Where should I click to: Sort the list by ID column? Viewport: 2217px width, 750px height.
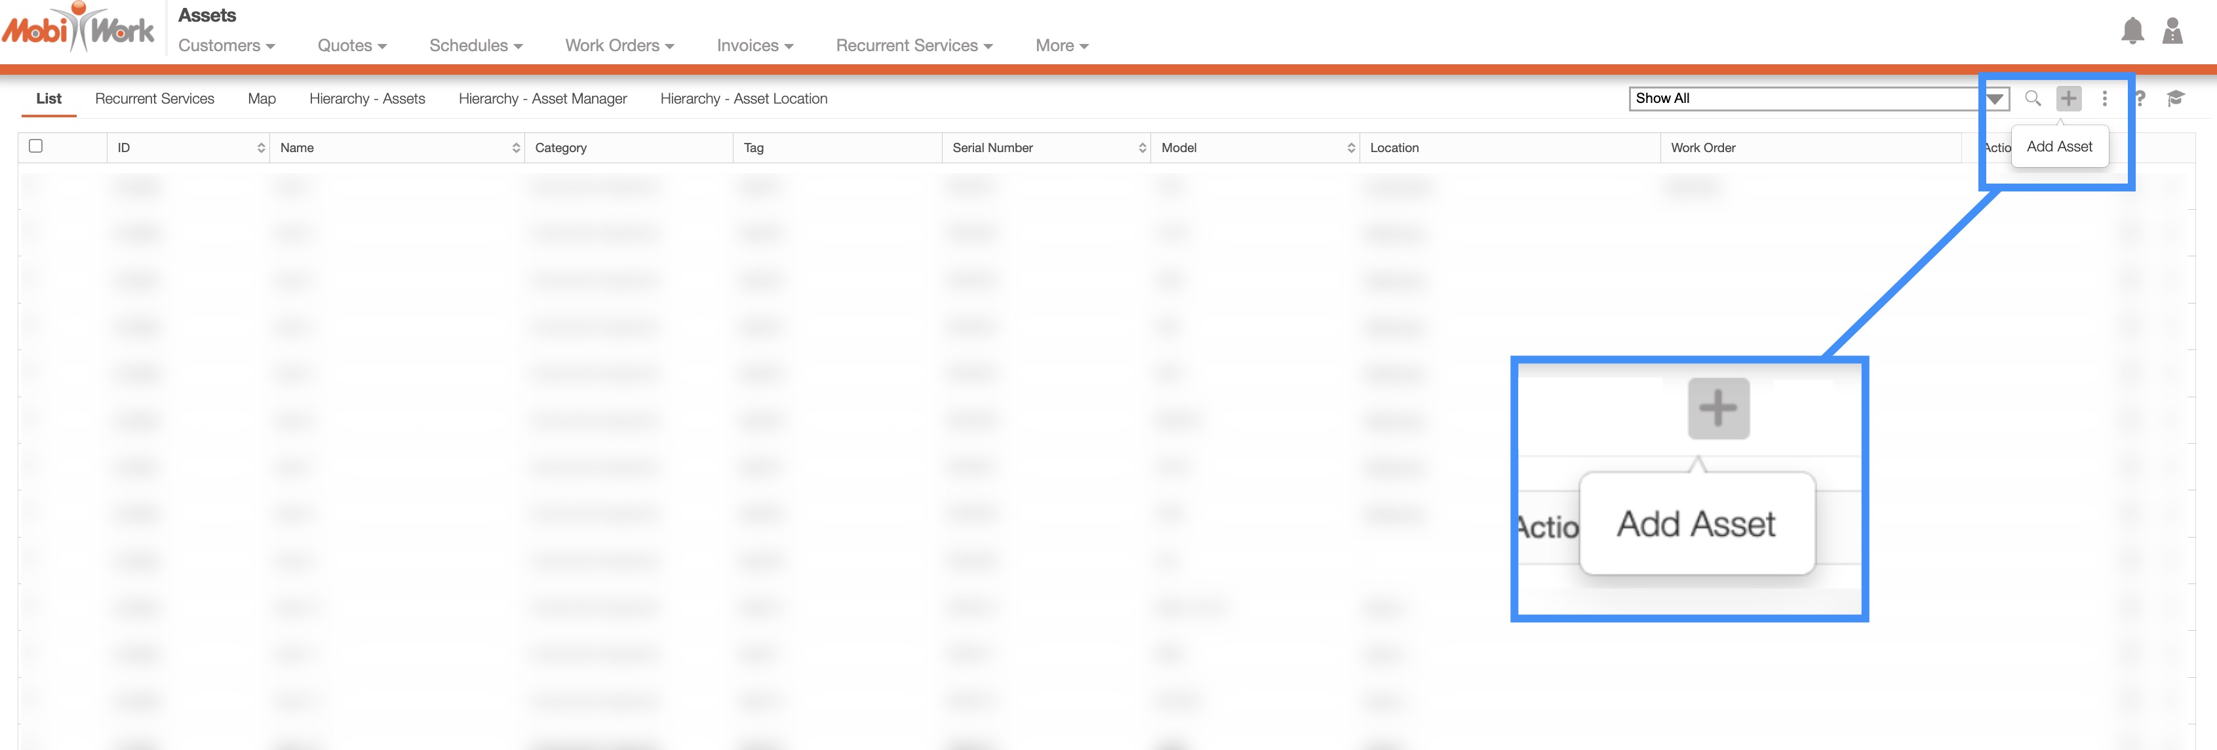[261, 148]
